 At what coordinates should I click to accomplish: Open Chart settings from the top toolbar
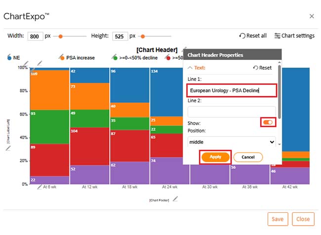(294, 36)
